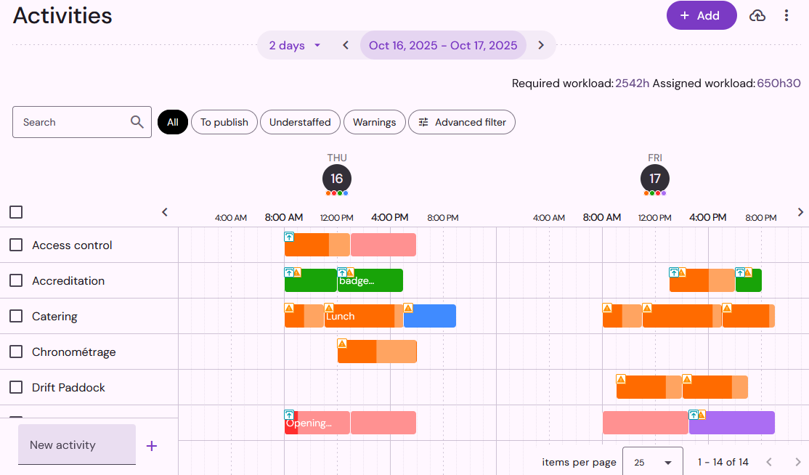
Task: Click warning icon on the badge shift
Action: [350, 272]
